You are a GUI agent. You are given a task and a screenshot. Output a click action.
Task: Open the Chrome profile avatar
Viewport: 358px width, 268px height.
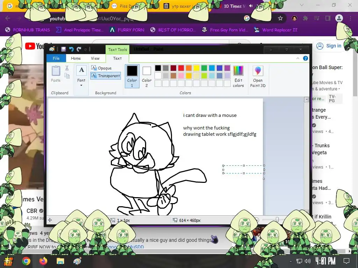coord(339,18)
